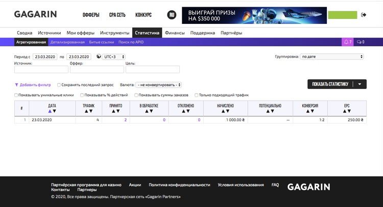Click the green account button
Viewport: 383px width, 207px height.
click(343, 15)
